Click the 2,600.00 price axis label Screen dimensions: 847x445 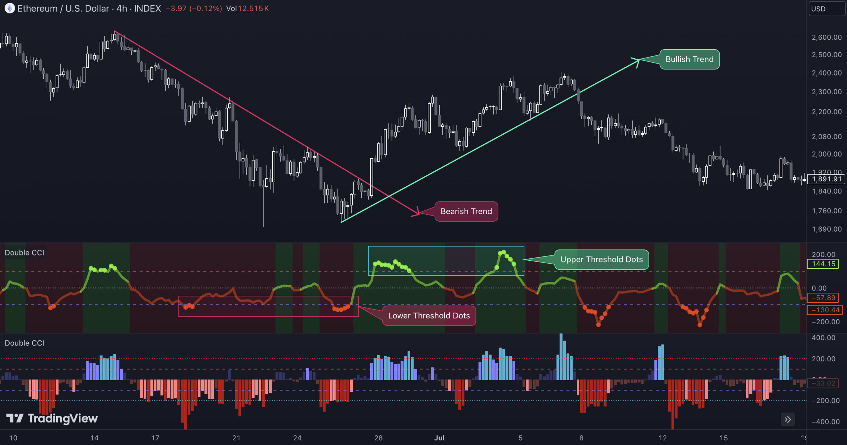(827, 37)
